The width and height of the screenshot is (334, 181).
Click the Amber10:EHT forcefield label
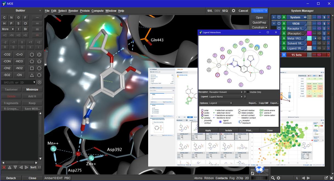(x=54, y=178)
